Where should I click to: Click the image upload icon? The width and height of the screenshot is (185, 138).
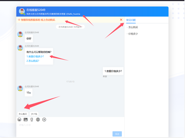click(x=26, y=120)
